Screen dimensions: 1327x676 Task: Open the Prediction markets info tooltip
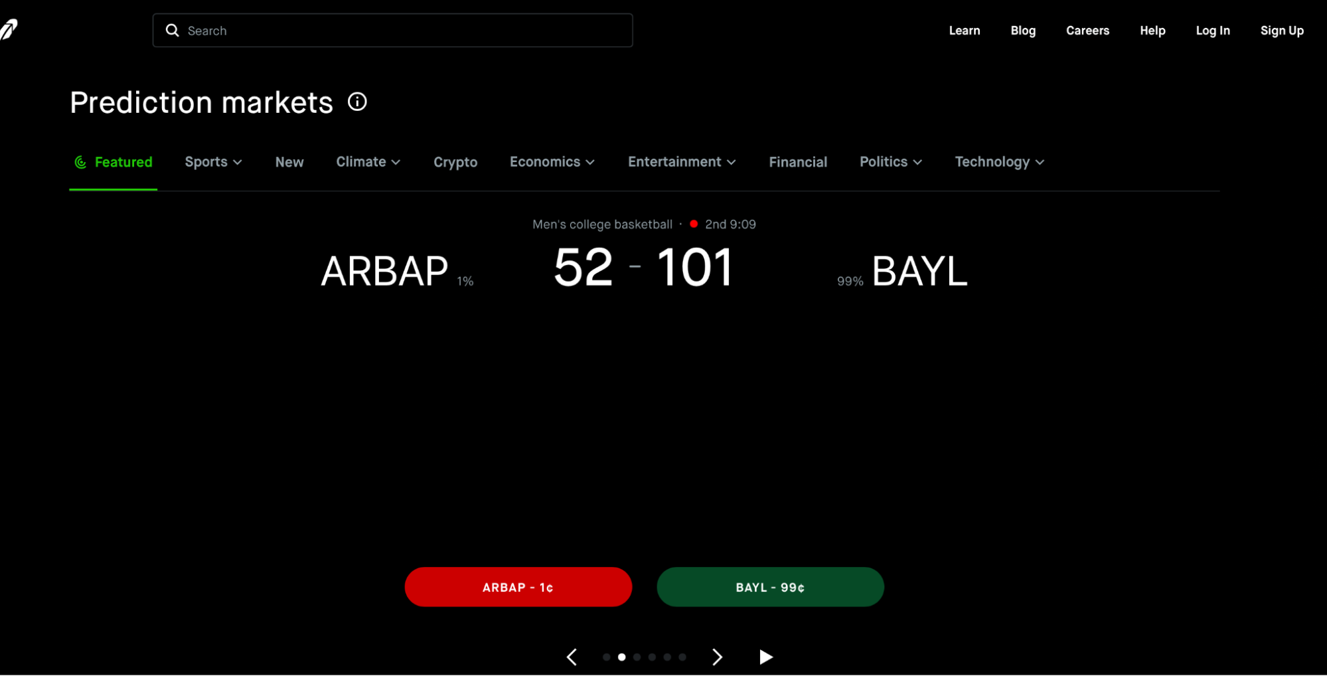pyautogui.click(x=357, y=102)
